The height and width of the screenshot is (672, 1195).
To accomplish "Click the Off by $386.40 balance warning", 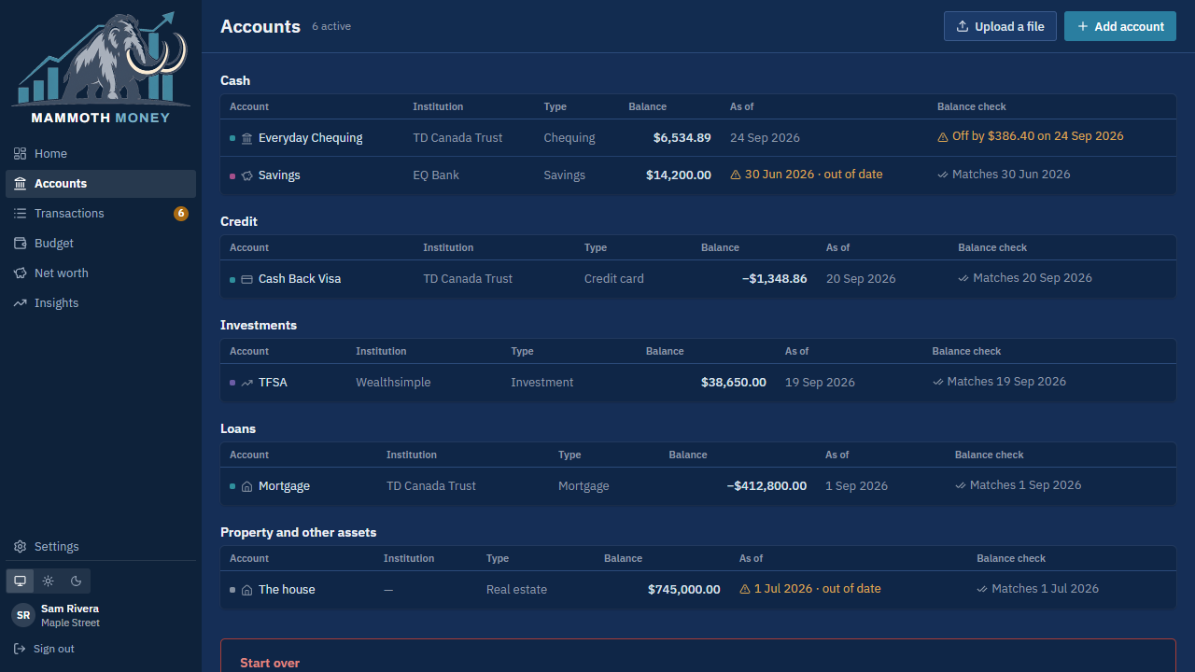I will click(1031, 136).
